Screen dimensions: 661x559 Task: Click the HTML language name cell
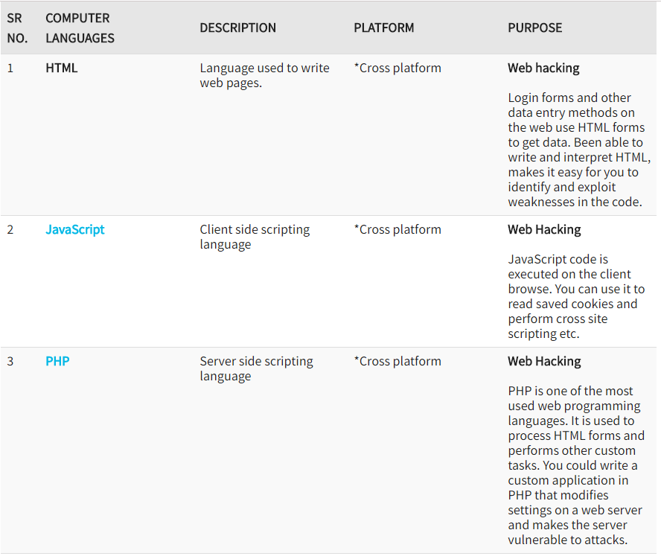point(62,68)
